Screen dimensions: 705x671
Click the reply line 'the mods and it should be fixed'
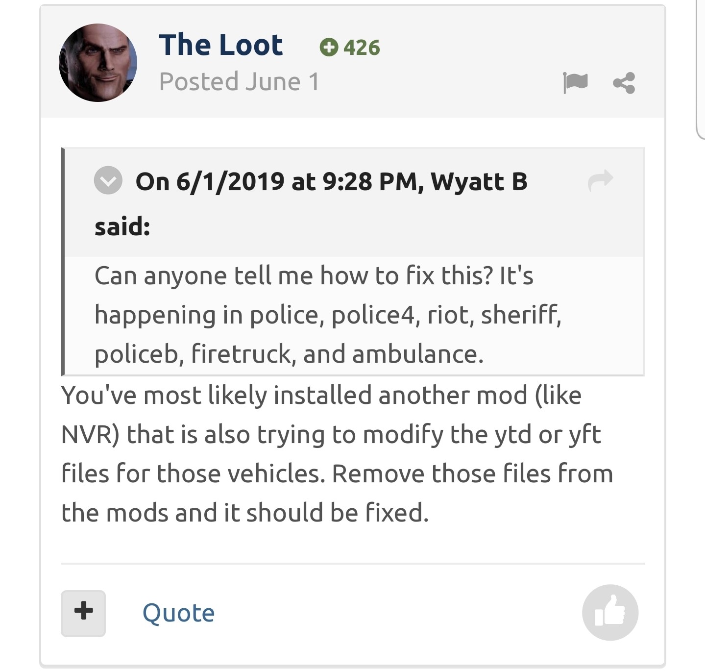244,513
